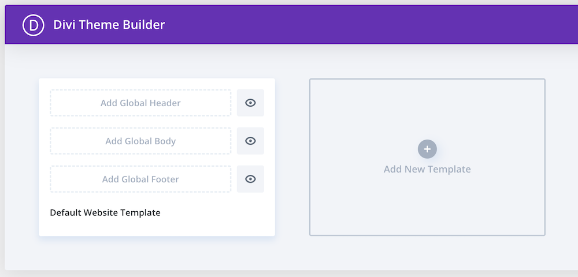Click the Divi circular D logo

point(33,25)
